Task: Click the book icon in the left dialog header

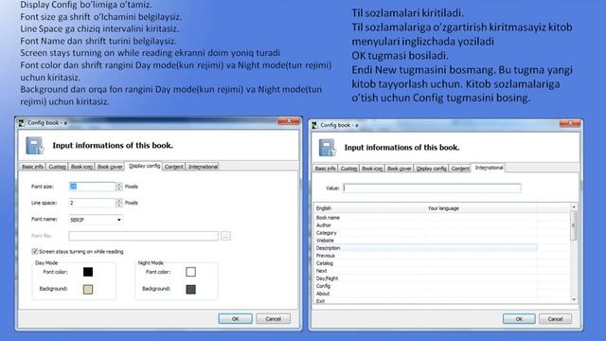Action: click(35, 146)
